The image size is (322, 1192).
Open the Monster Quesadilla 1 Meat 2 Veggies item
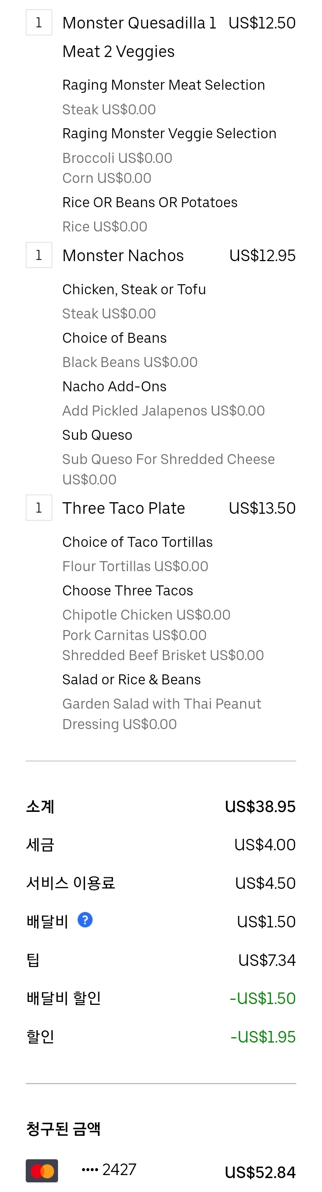point(139,37)
